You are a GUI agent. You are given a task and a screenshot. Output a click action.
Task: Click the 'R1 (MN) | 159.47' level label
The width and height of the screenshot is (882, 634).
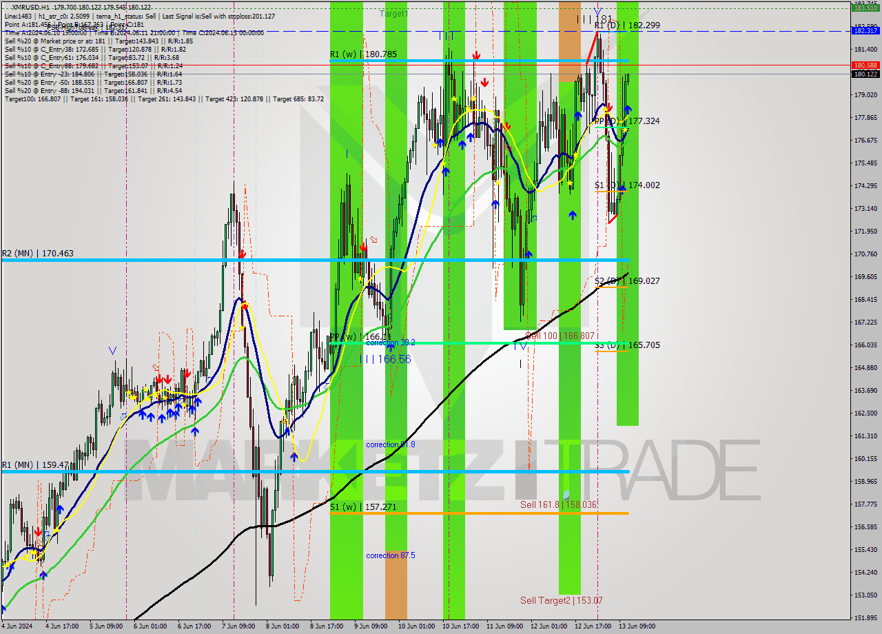[34, 465]
